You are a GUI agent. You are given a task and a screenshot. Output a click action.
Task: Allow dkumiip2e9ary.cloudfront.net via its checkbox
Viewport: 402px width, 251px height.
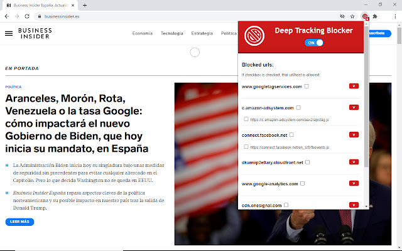click(x=307, y=162)
